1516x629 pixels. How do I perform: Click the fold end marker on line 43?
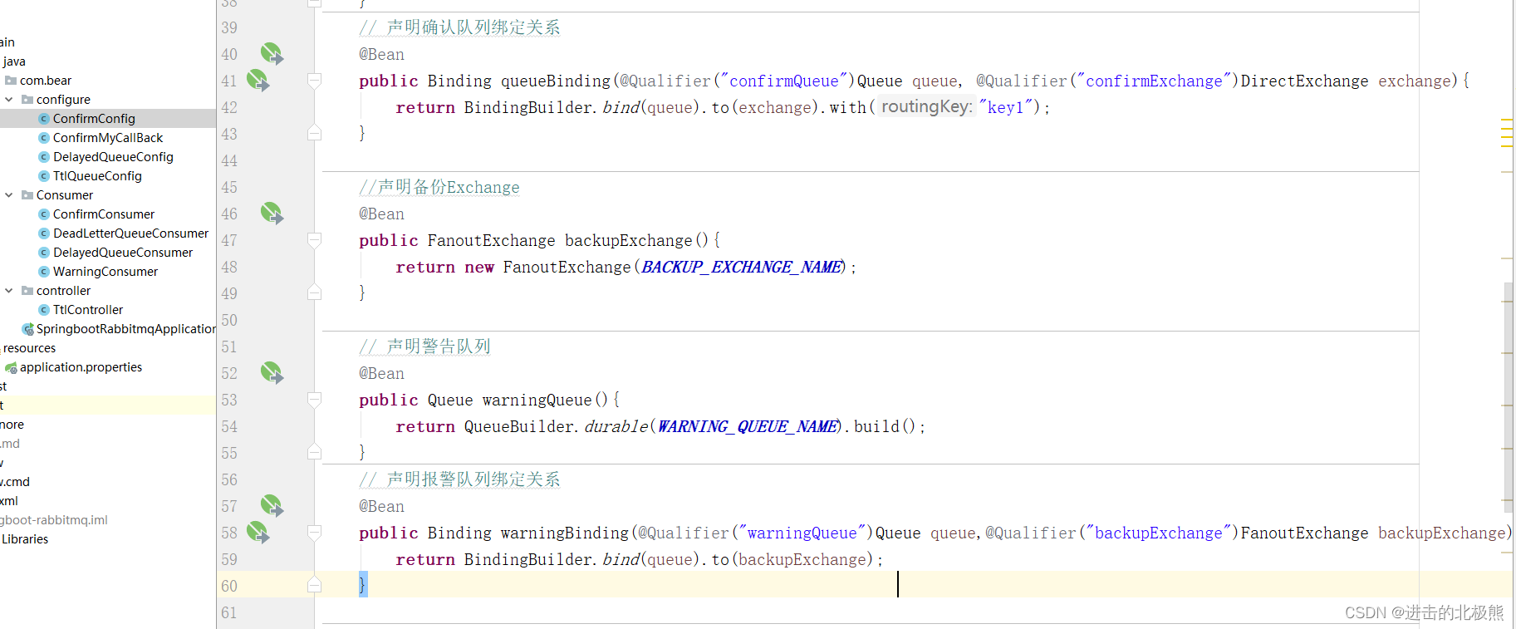[x=314, y=133]
